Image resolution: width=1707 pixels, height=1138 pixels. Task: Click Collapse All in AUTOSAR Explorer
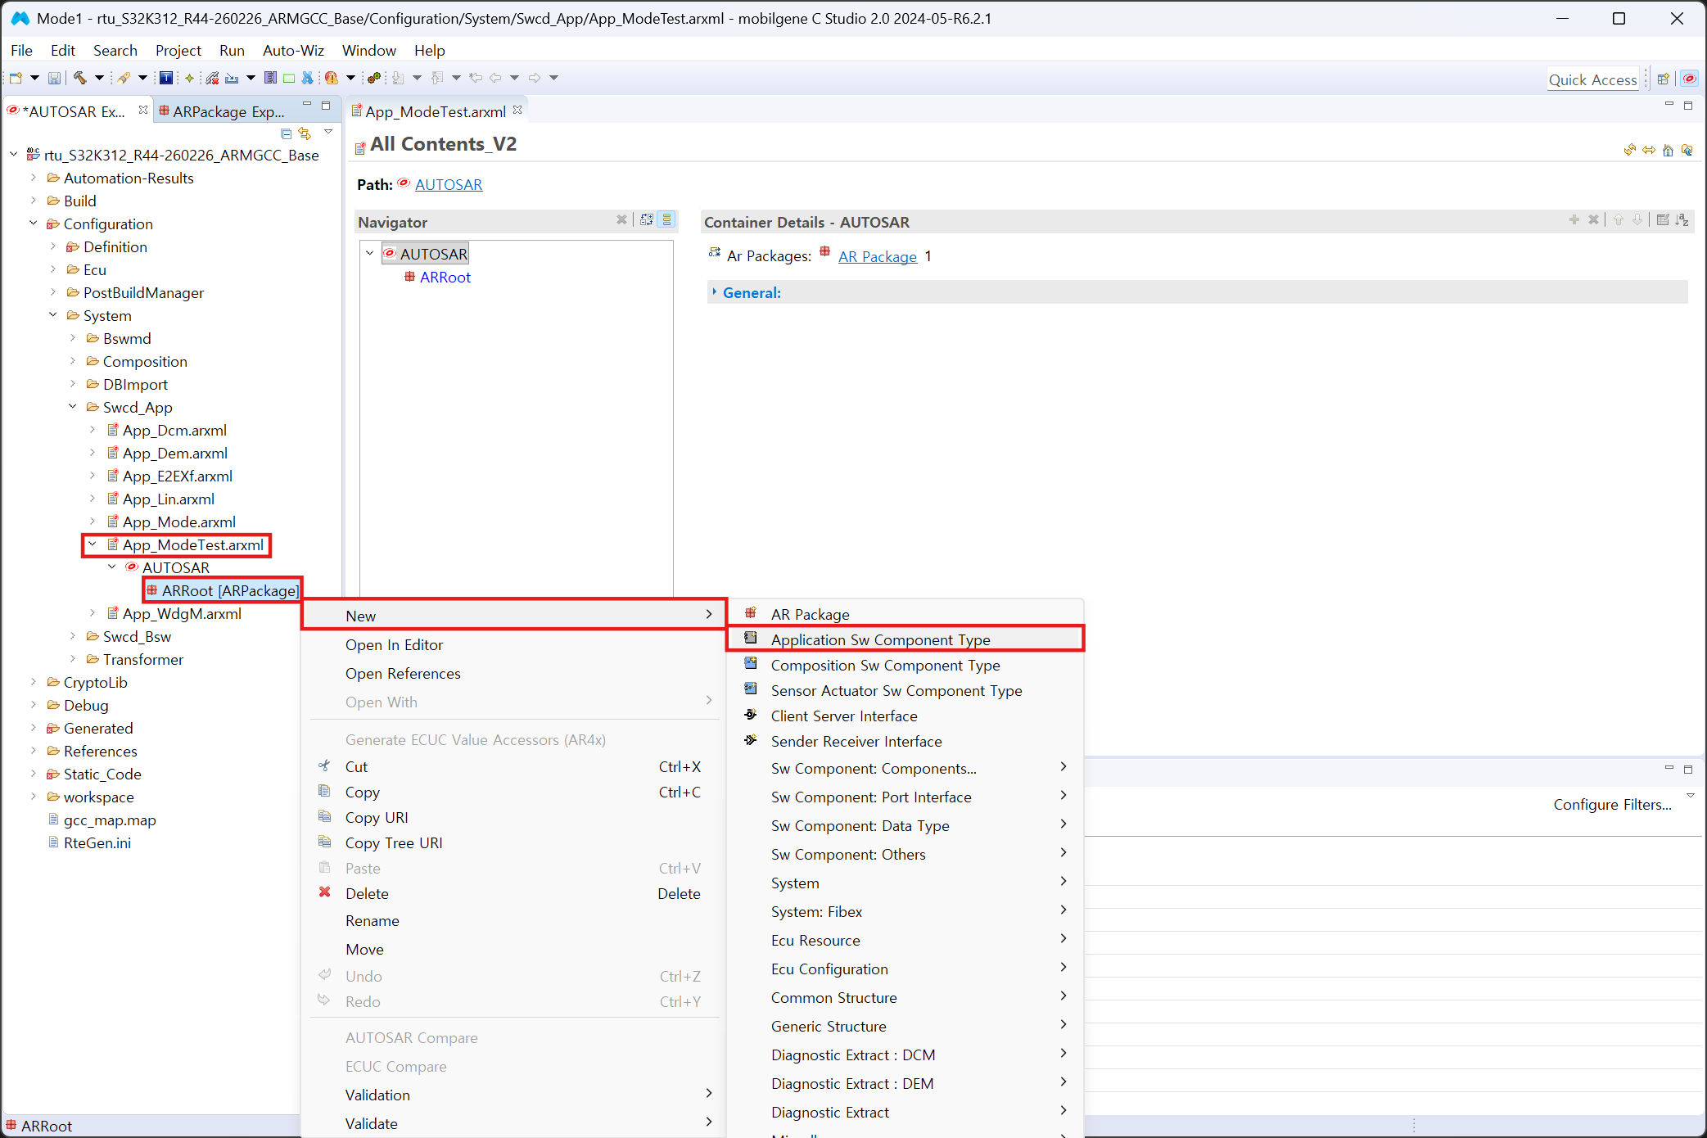(286, 133)
